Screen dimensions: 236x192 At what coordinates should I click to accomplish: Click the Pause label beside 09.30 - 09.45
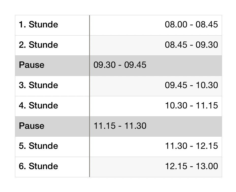click(32, 65)
